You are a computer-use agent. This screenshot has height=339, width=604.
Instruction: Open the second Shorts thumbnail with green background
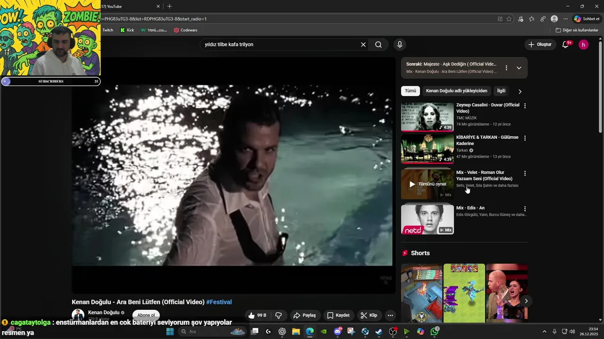(464, 293)
